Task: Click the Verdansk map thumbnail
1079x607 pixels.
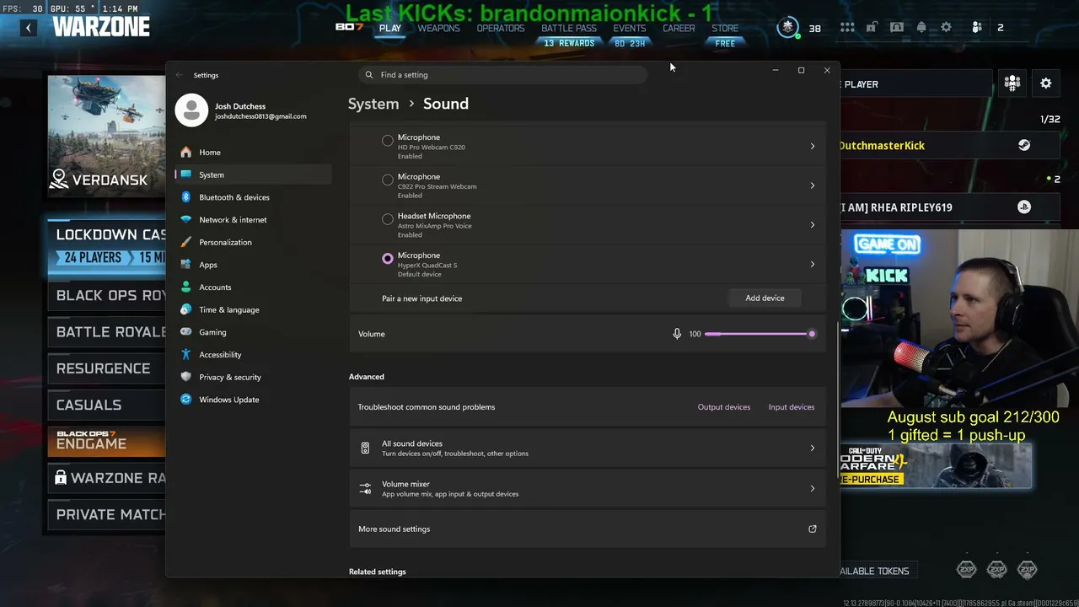Action: click(x=106, y=135)
